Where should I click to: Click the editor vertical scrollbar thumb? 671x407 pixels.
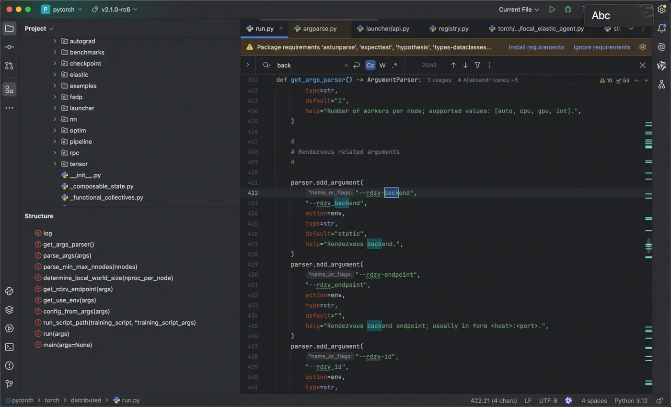pos(649,245)
